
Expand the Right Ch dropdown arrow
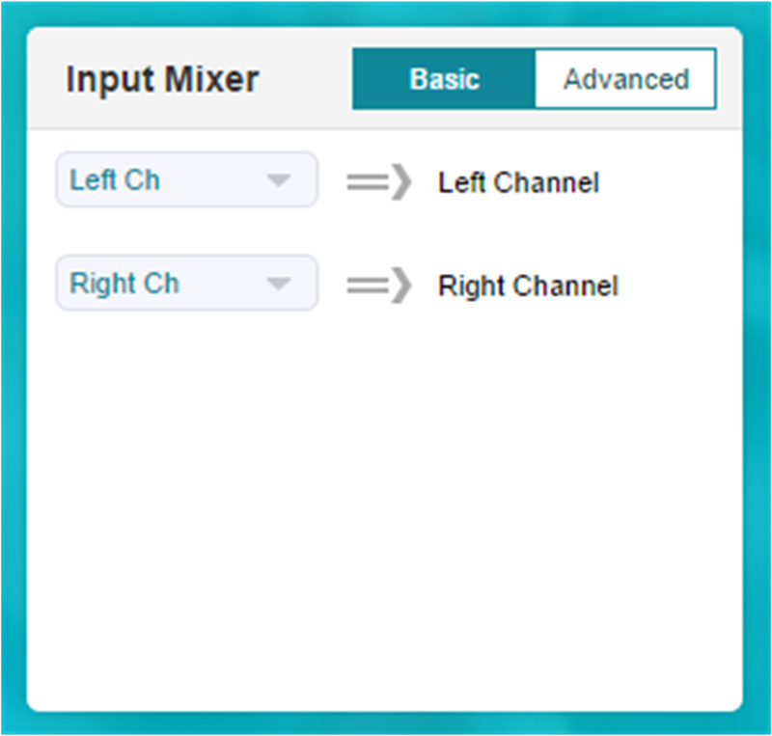pos(278,284)
